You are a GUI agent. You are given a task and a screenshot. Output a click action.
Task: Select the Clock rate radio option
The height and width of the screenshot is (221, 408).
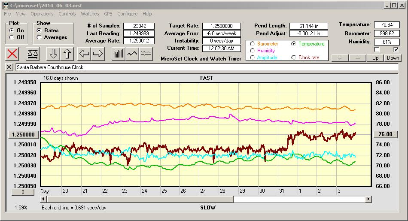[x=293, y=58]
